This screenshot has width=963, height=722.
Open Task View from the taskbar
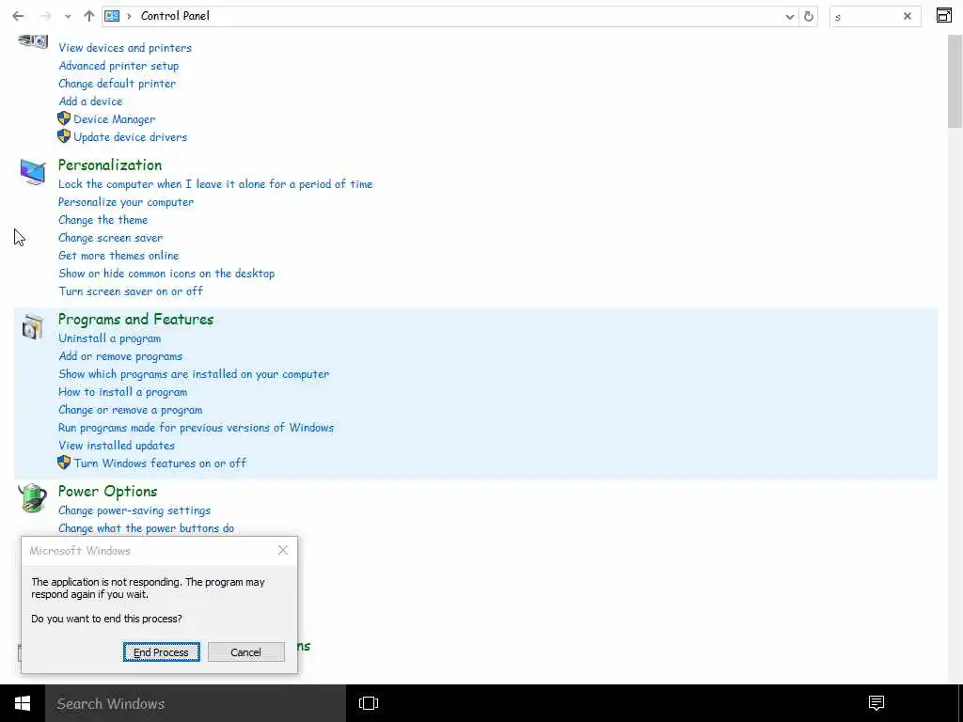(x=369, y=703)
